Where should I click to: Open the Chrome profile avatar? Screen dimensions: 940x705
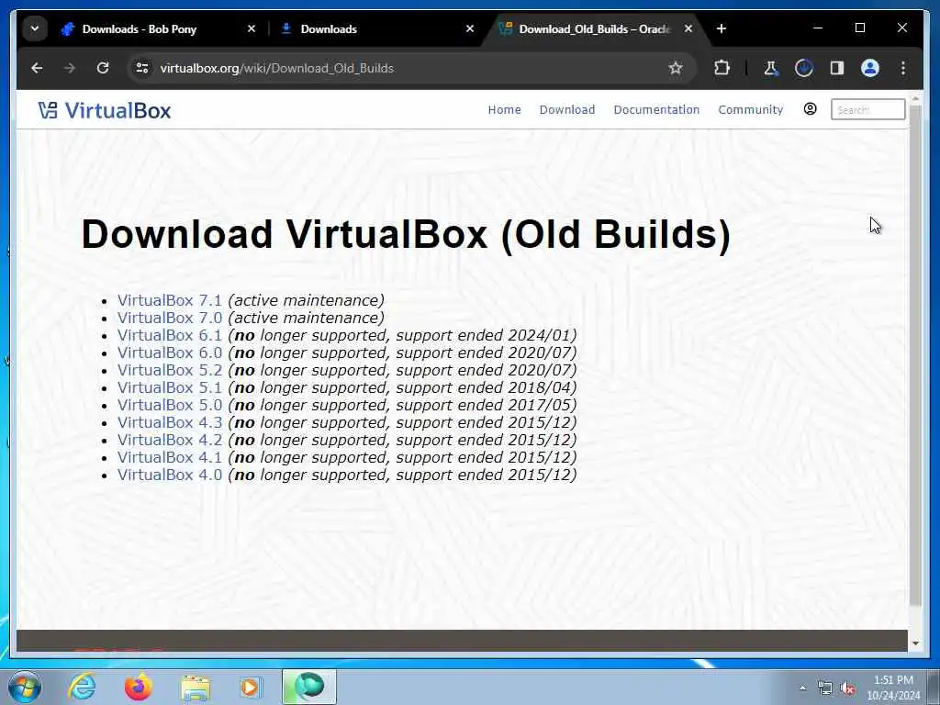tap(870, 68)
